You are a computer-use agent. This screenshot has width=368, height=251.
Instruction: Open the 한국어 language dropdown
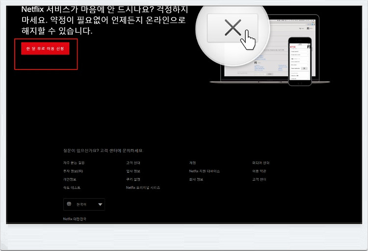pos(84,205)
